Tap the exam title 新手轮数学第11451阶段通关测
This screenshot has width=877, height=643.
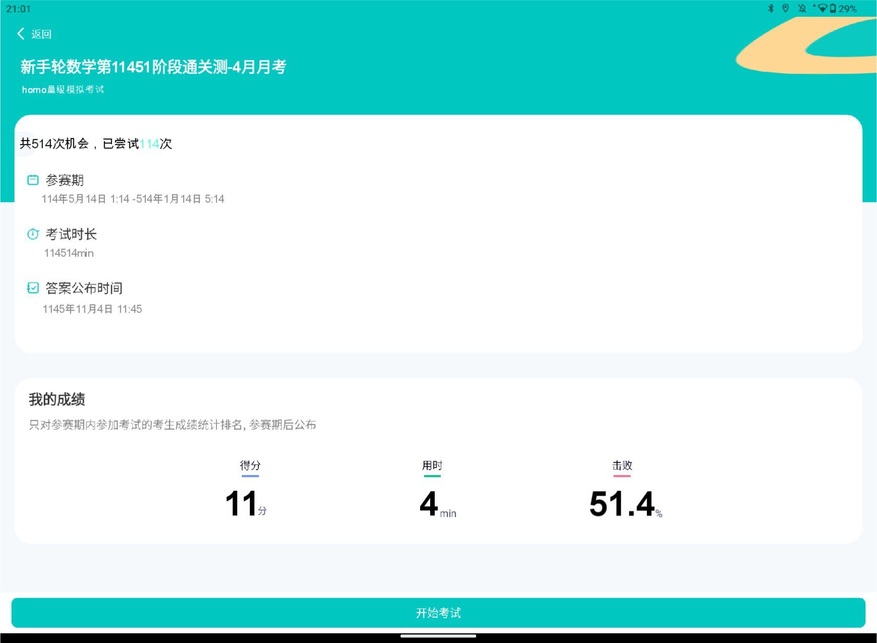[x=153, y=67]
